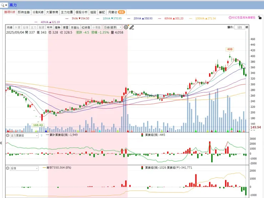Click the 高力 stock name title

(13, 5)
